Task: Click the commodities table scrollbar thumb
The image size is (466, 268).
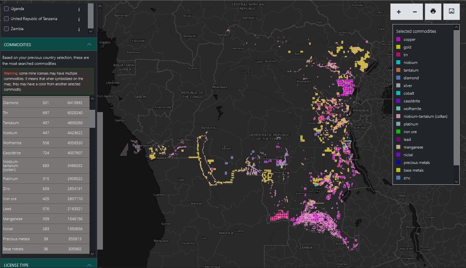Action: pos(92,118)
